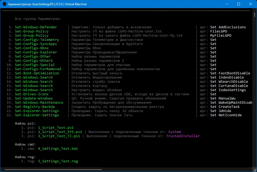Select the Set-Boot-Optimization entry
The height and width of the screenshot is (172, 257).
(x=37, y=73)
